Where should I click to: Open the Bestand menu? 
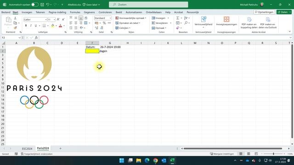point(6,12)
